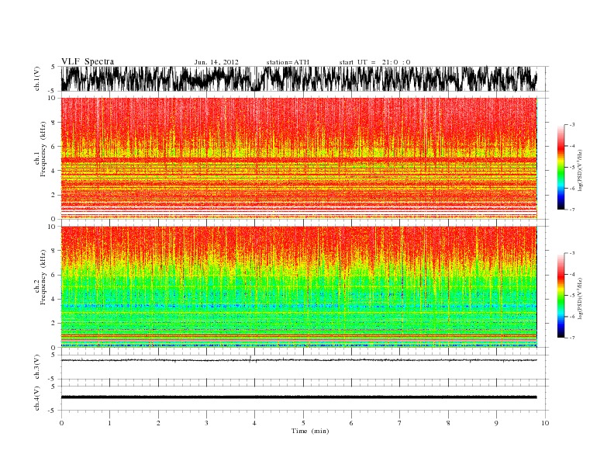Click the date 'Jun. 14, 2012'
The height and width of the screenshot is (475, 614).
coord(216,62)
